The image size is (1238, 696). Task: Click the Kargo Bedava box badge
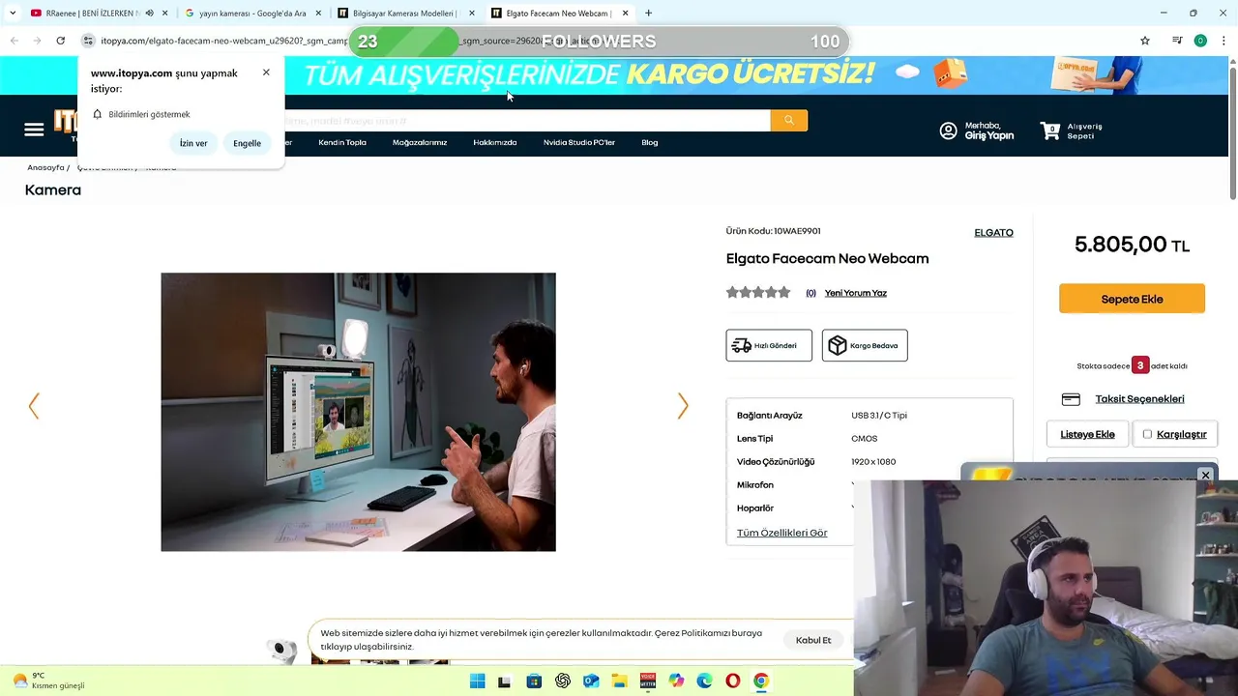865,345
